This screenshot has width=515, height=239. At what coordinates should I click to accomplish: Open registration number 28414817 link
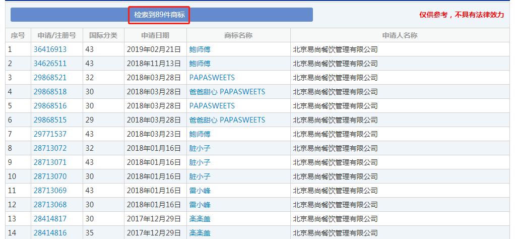coord(50,219)
